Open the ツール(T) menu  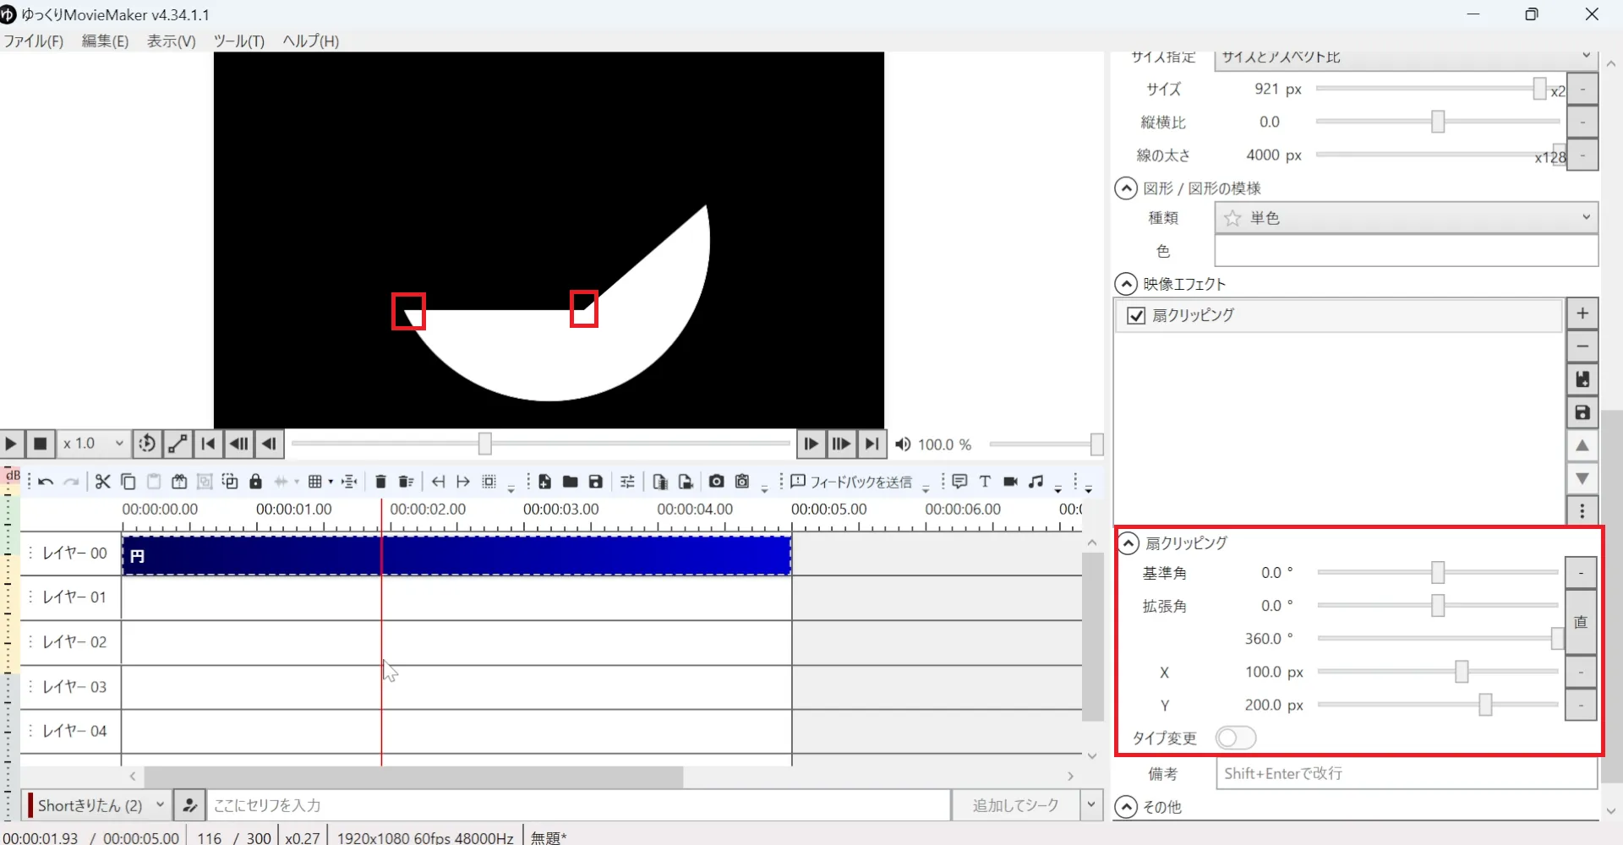tap(239, 41)
